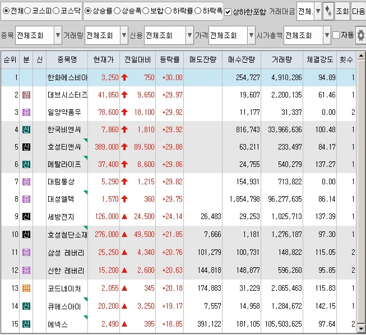Click the up/down arrows swap icon
Screen dimensions: 366x335
(x=328, y=11)
